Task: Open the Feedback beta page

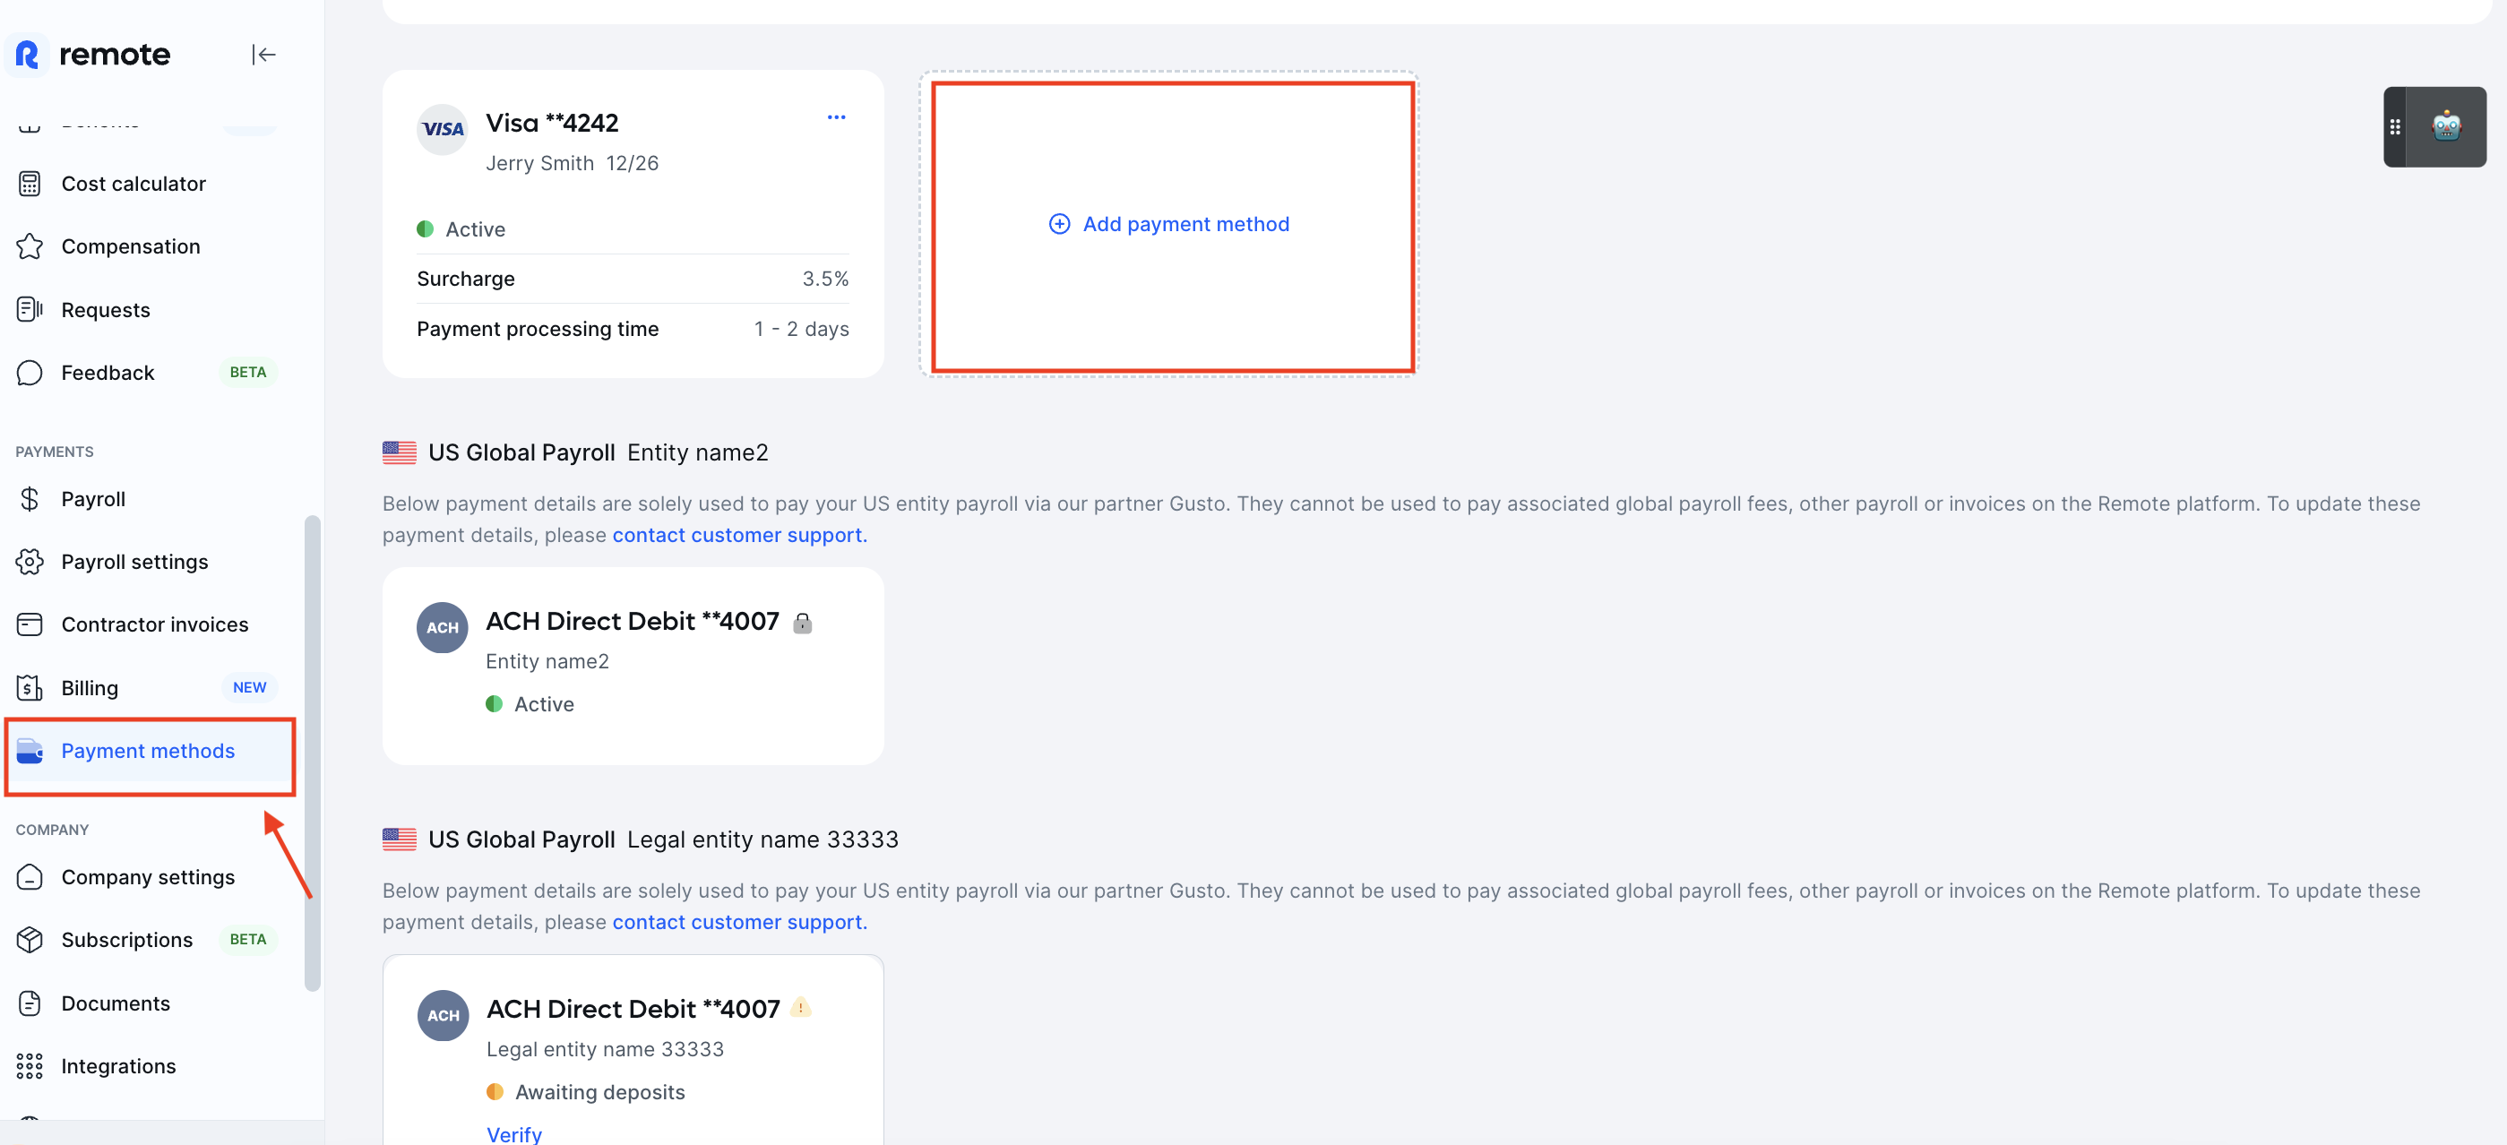Action: point(107,373)
